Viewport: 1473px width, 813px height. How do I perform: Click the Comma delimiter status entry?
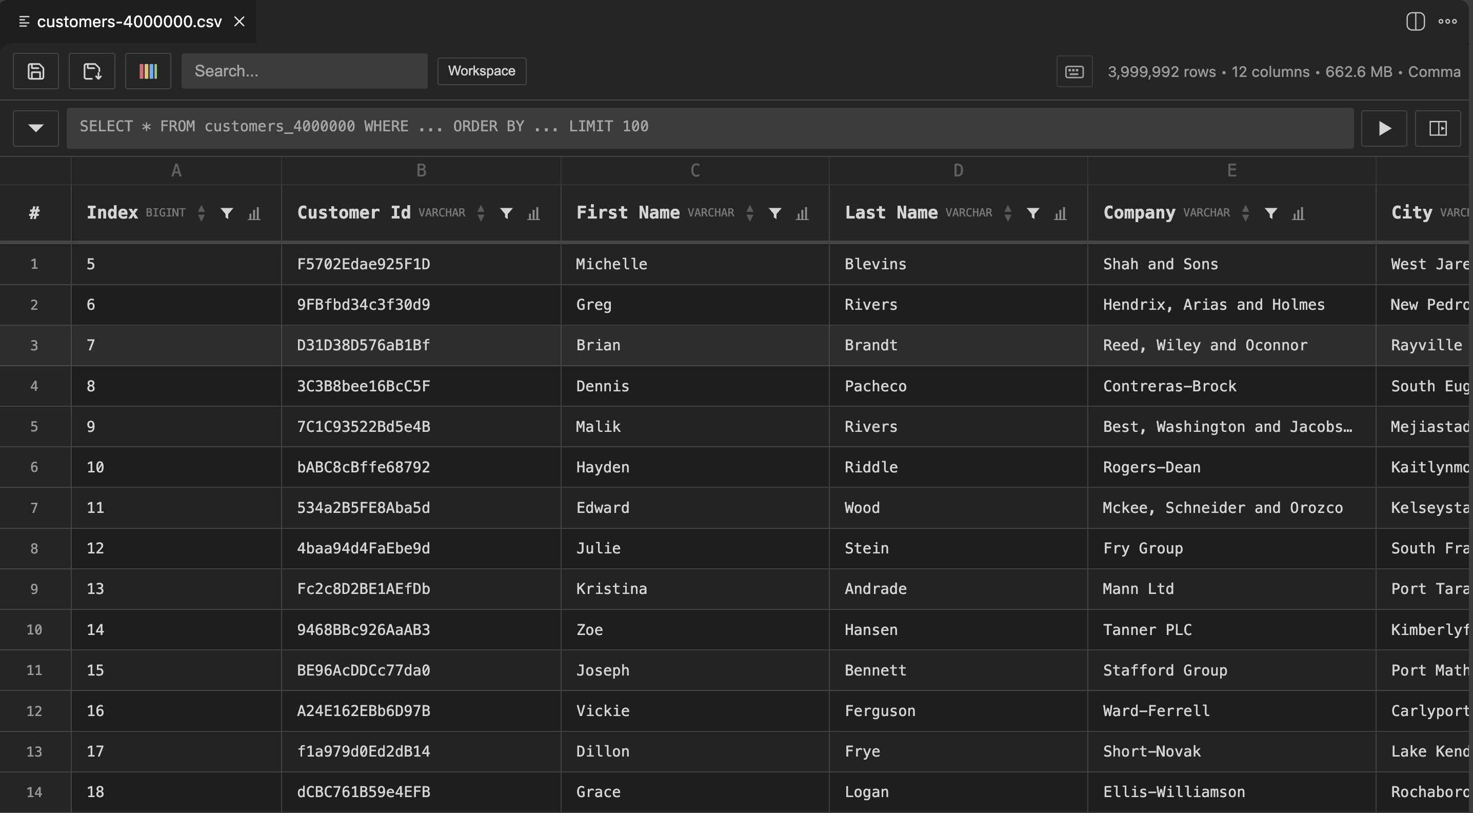tap(1434, 71)
